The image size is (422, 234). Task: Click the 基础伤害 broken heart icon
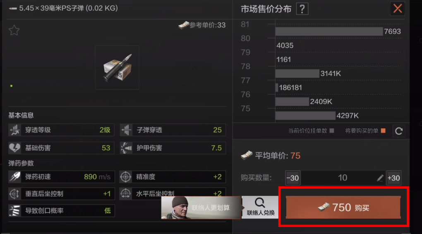coord(14,148)
